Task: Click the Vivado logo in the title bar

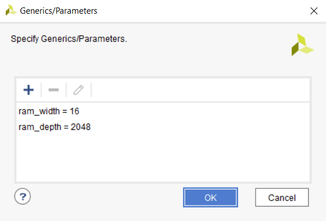Action: [x=11, y=10]
